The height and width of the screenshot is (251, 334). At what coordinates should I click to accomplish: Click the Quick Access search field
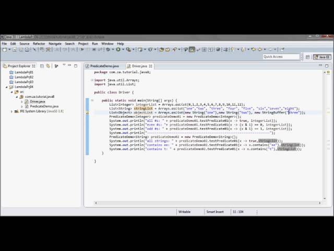(x=281, y=56)
